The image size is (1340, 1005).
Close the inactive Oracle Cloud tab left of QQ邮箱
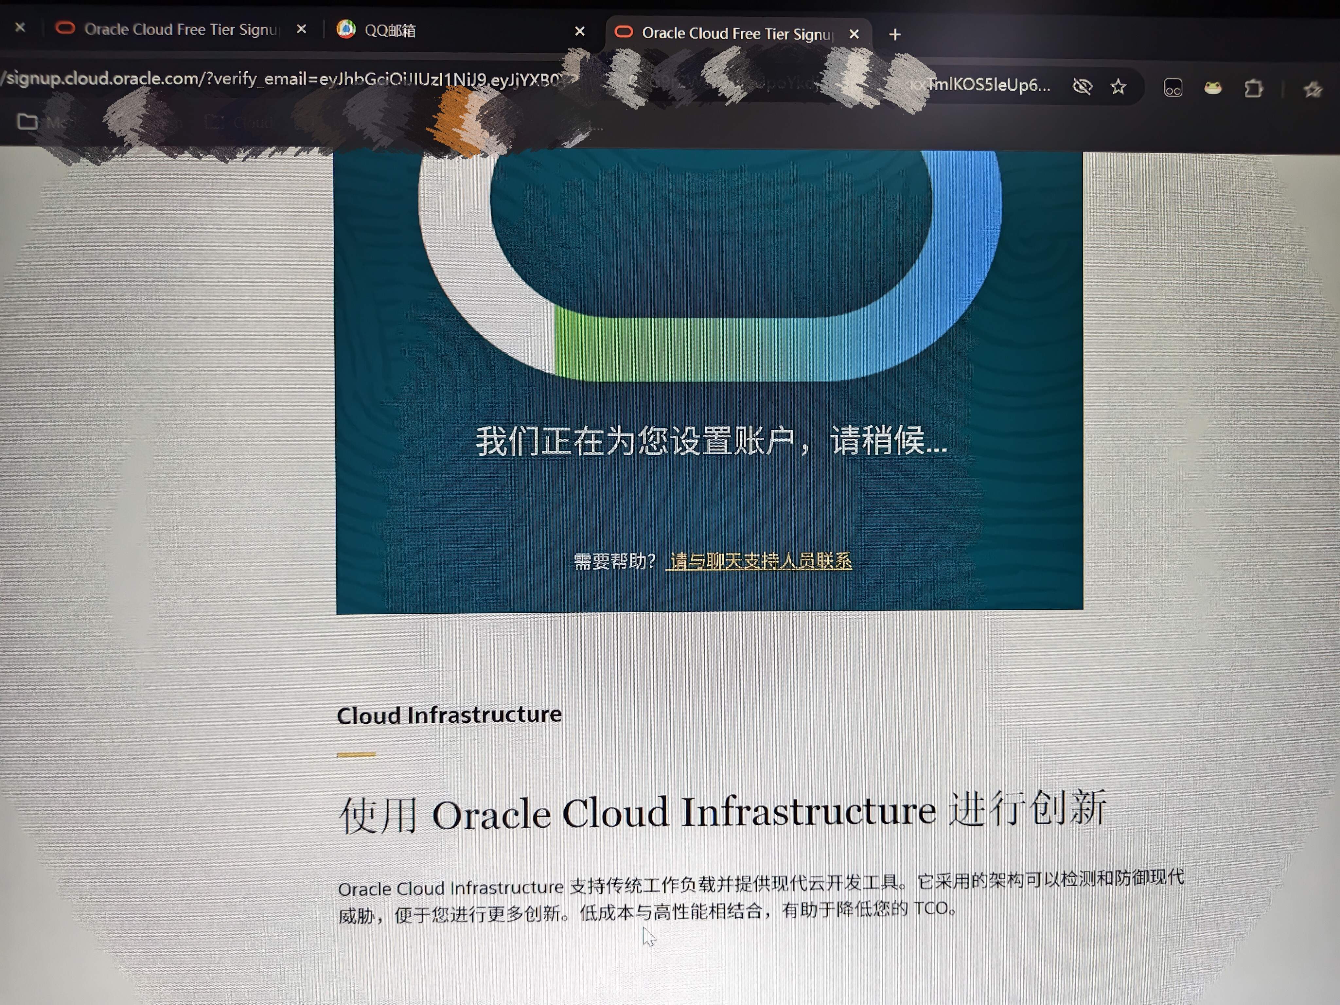(301, 29)
